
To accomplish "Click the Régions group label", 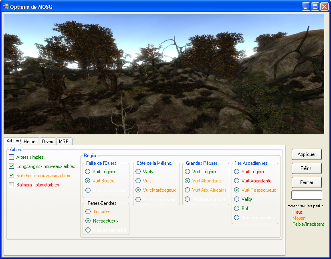I will coord(92,156).
